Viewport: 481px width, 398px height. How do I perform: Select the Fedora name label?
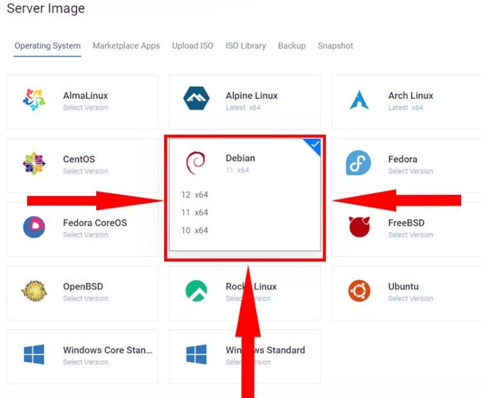pyautogui.click(x=403, y=159)
